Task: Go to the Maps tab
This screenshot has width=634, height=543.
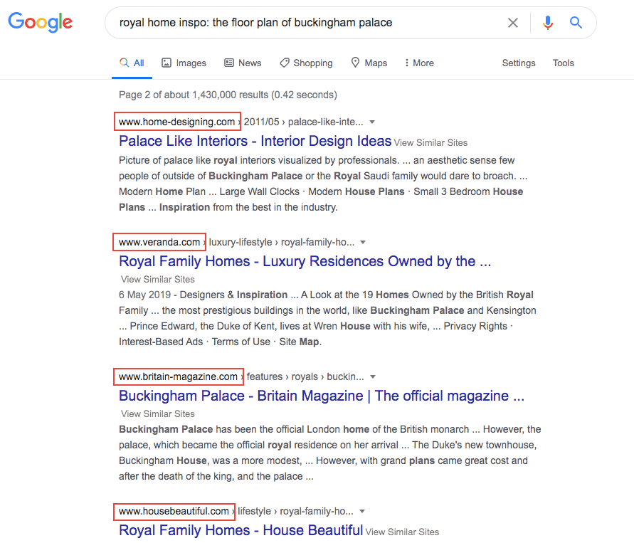Action: pos(369,63)
